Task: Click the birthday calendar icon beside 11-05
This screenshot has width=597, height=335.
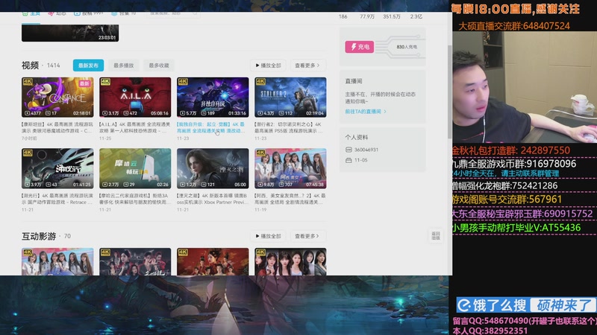Action: (x=348, y=160)
